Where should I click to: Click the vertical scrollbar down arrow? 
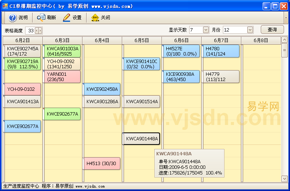[284, 179]
